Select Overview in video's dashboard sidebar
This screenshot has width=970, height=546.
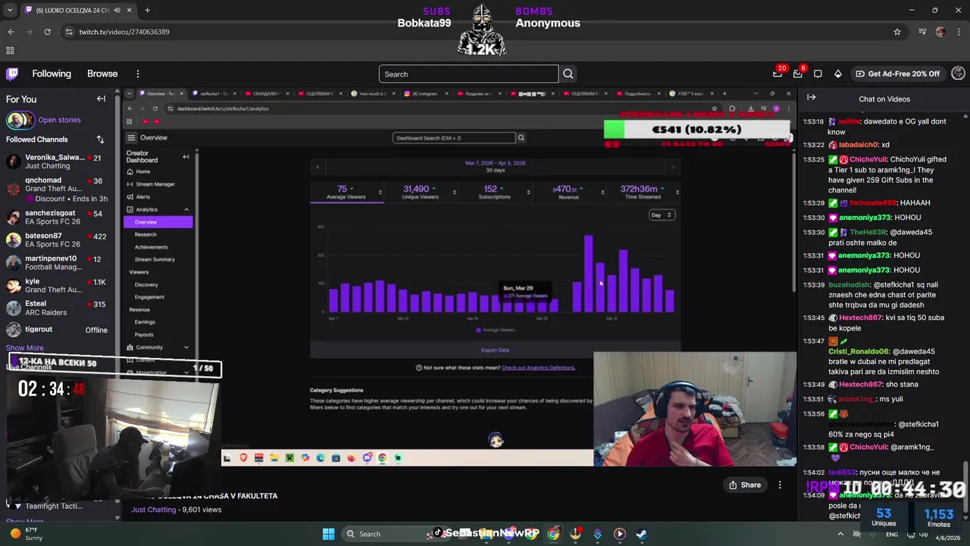158,222
